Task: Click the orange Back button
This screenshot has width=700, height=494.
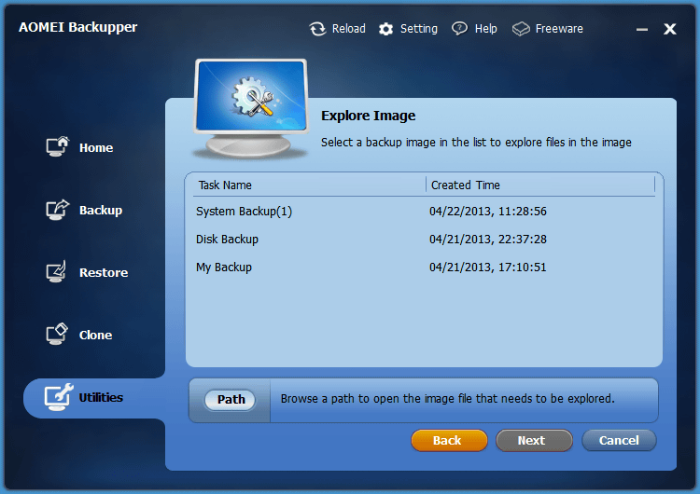Action: pyautogui.click(x=449, y=440)
